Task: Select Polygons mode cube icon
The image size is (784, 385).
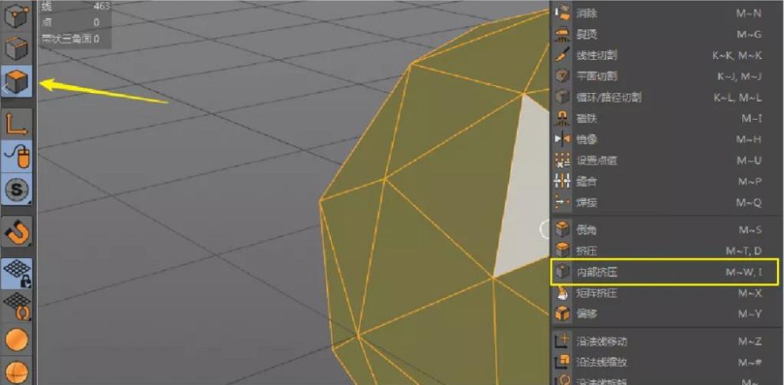Action: [x=17, y=81]
